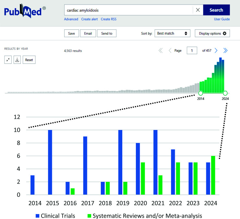
Task: Reset the year range filter
Action: 29,60
